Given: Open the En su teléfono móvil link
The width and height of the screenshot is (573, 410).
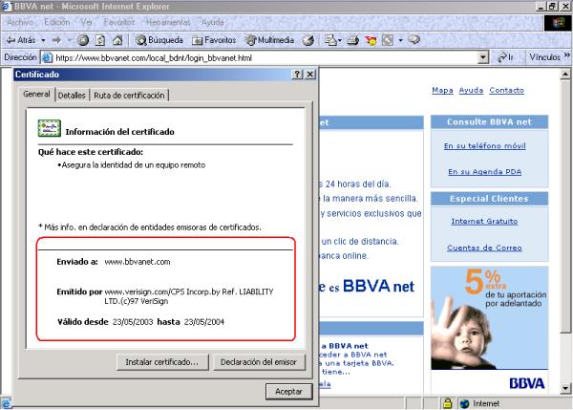Looking at the screenshot, I should tap(484, 146).
